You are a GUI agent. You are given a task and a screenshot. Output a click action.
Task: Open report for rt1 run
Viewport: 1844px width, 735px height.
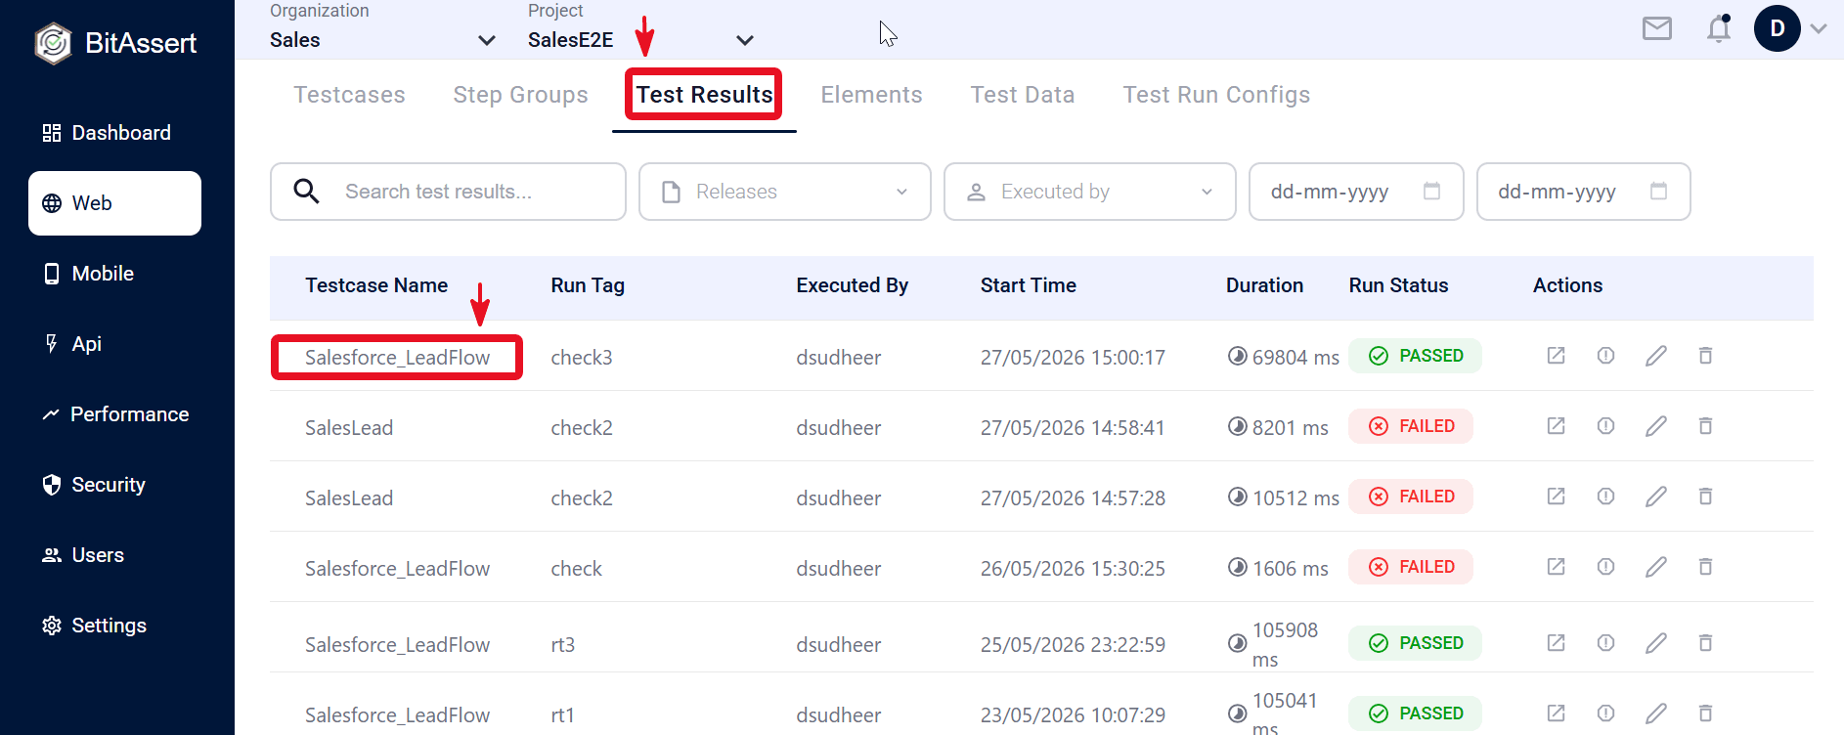[x=1556, y=713]
